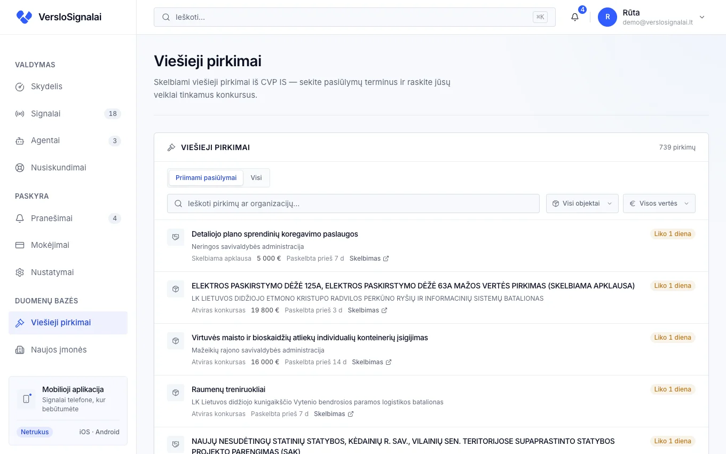Go to Skydelis in sidebar
The width and height of the screenshot is (726, 454).
68,87
